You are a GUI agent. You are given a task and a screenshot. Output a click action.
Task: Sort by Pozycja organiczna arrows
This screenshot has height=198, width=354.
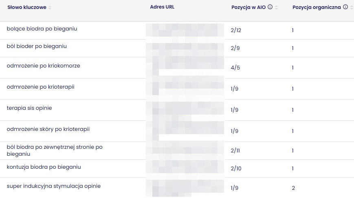pos(352,8)
